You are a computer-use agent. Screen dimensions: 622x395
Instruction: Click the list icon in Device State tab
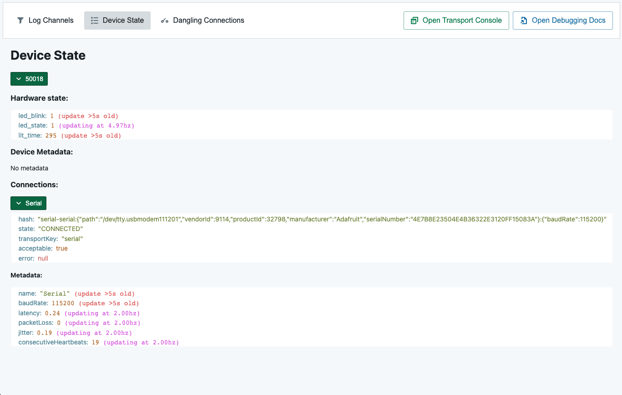(95, 21)
